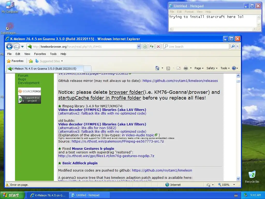
Task: Open the FFmpeg-ee567773-src.7z source link
Action: click(x=118, y=141)
